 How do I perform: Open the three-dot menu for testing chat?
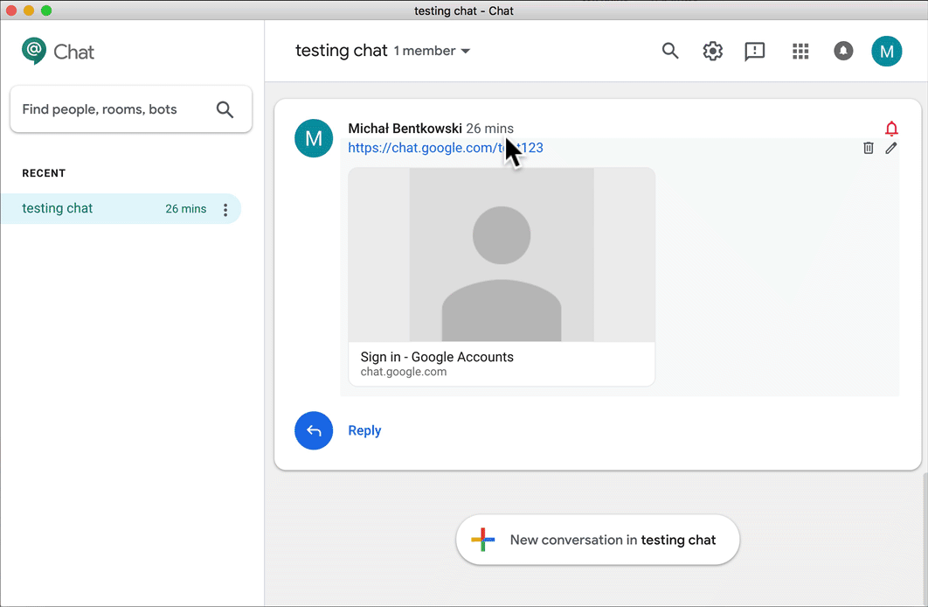[225, 210]
